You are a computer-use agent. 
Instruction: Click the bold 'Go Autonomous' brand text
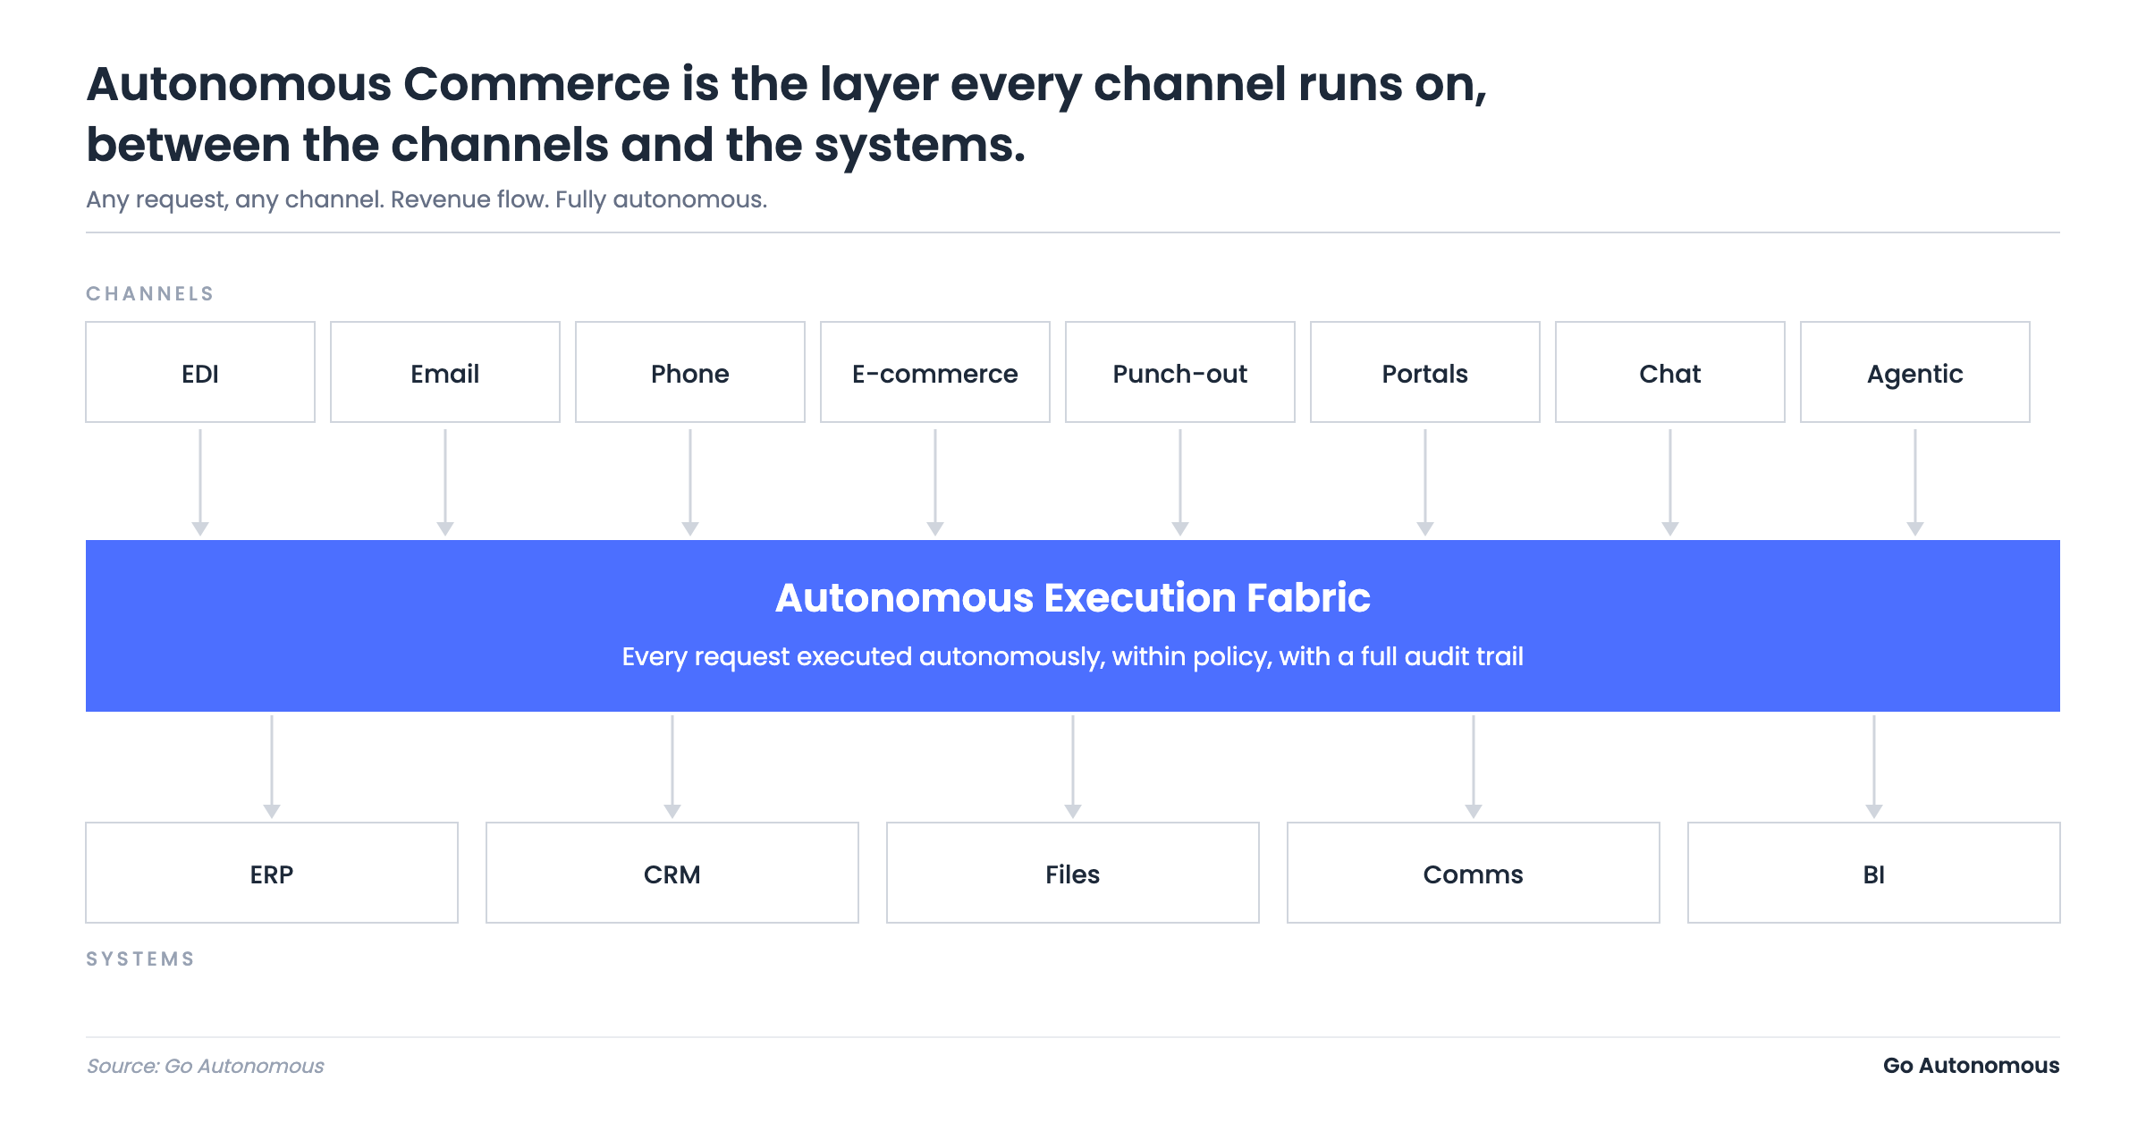pos(1971,1066)
